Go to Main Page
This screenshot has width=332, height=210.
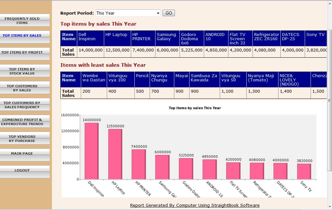point(25,155)
